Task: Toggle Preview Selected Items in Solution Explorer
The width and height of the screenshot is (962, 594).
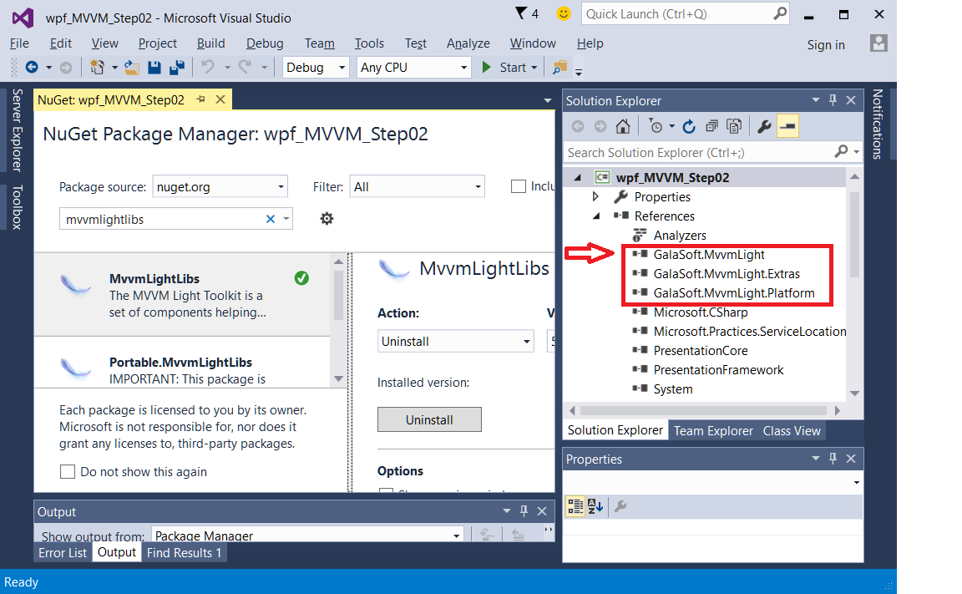Action: [x=787, y=126]
